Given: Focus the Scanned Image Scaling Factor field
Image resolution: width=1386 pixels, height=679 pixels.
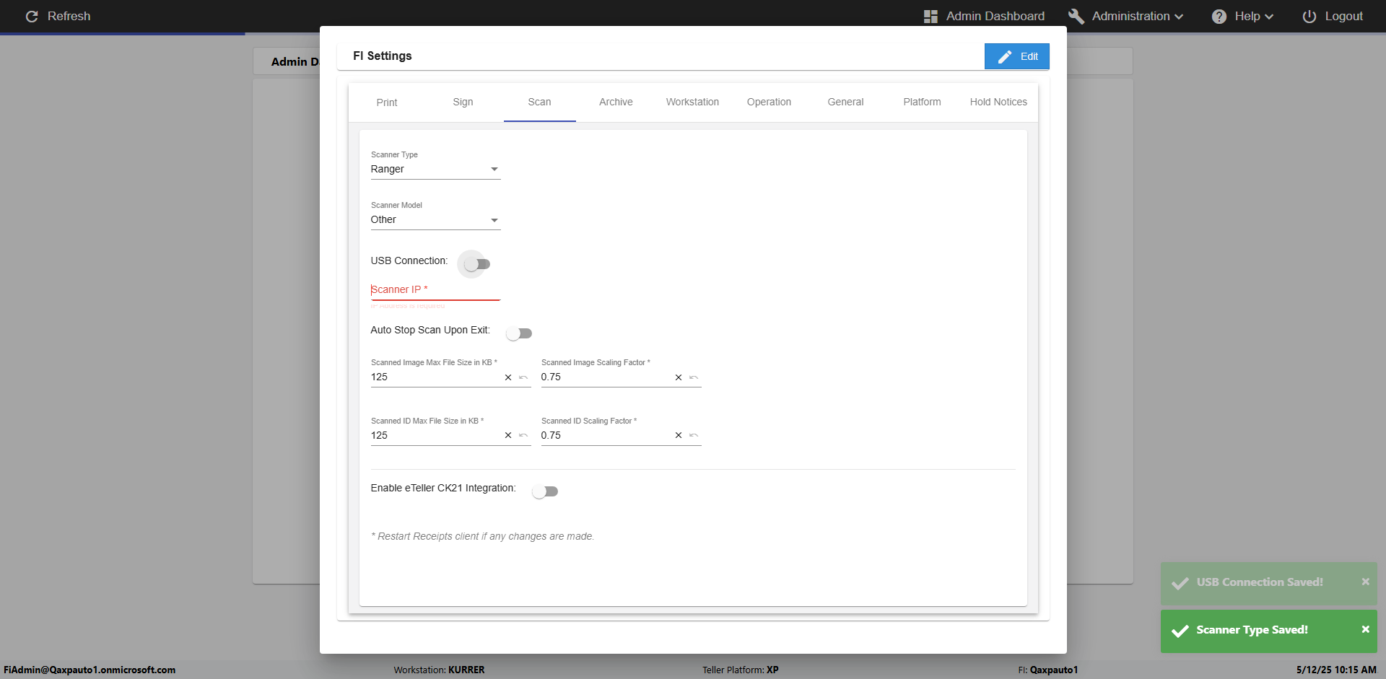Looking at the screenshot, I should point(606,377).
